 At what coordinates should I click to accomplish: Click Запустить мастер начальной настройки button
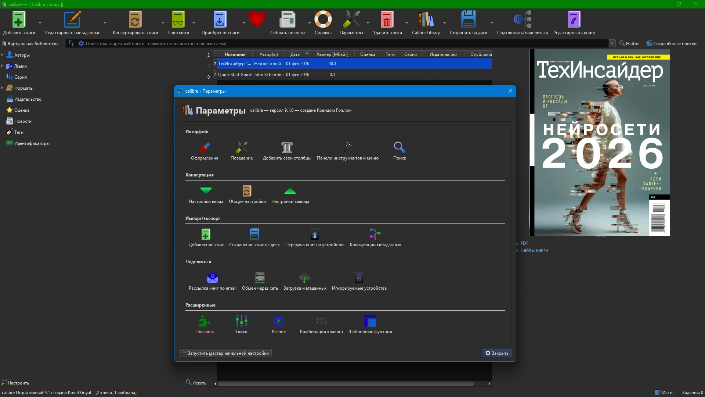225,353
